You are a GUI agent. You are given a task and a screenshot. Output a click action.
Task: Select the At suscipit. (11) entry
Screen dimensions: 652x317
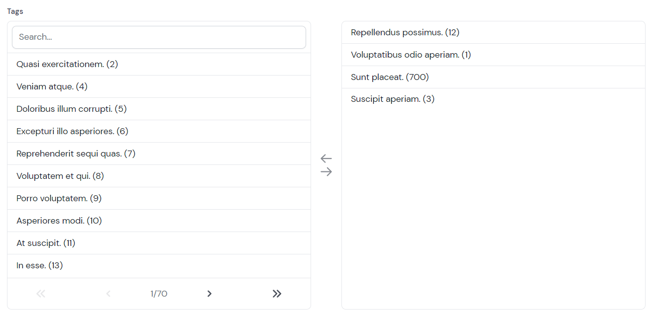(46, 243)
